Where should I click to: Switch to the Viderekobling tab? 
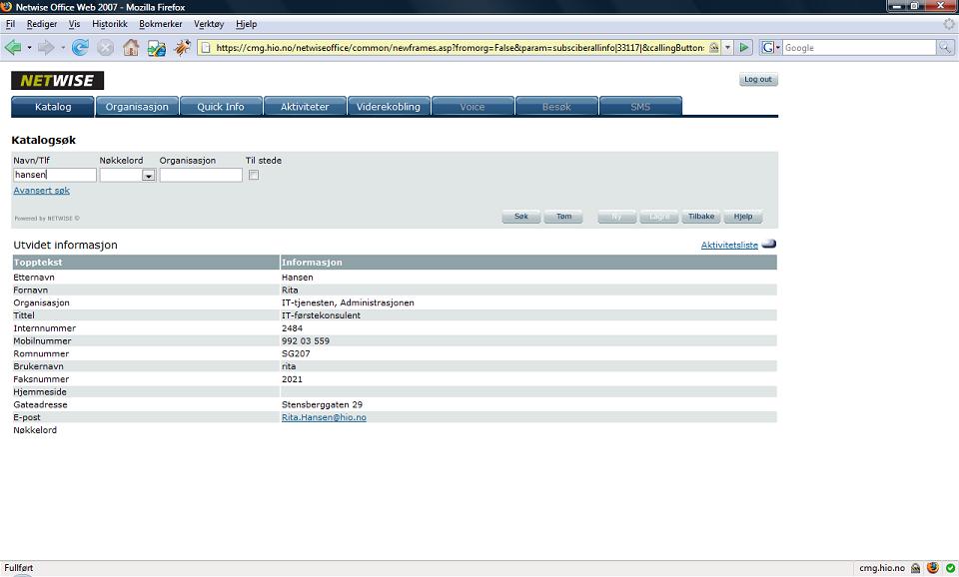pyautogui.click(x=389, y=107)
